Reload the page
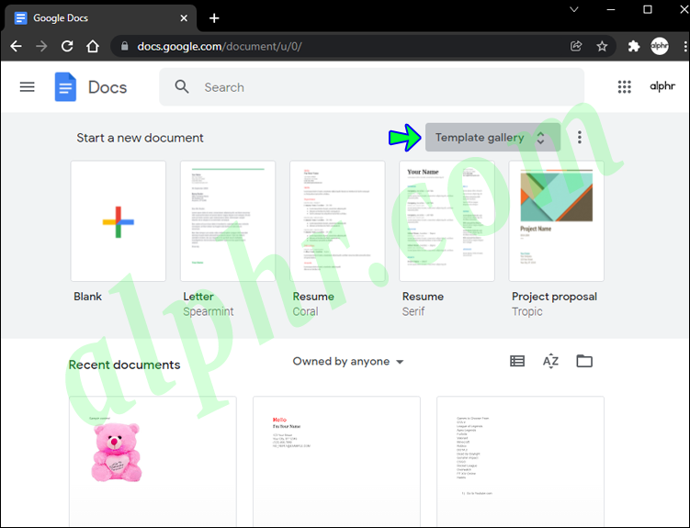Screen dimensions: 690x528 click(x=67, y=46)
